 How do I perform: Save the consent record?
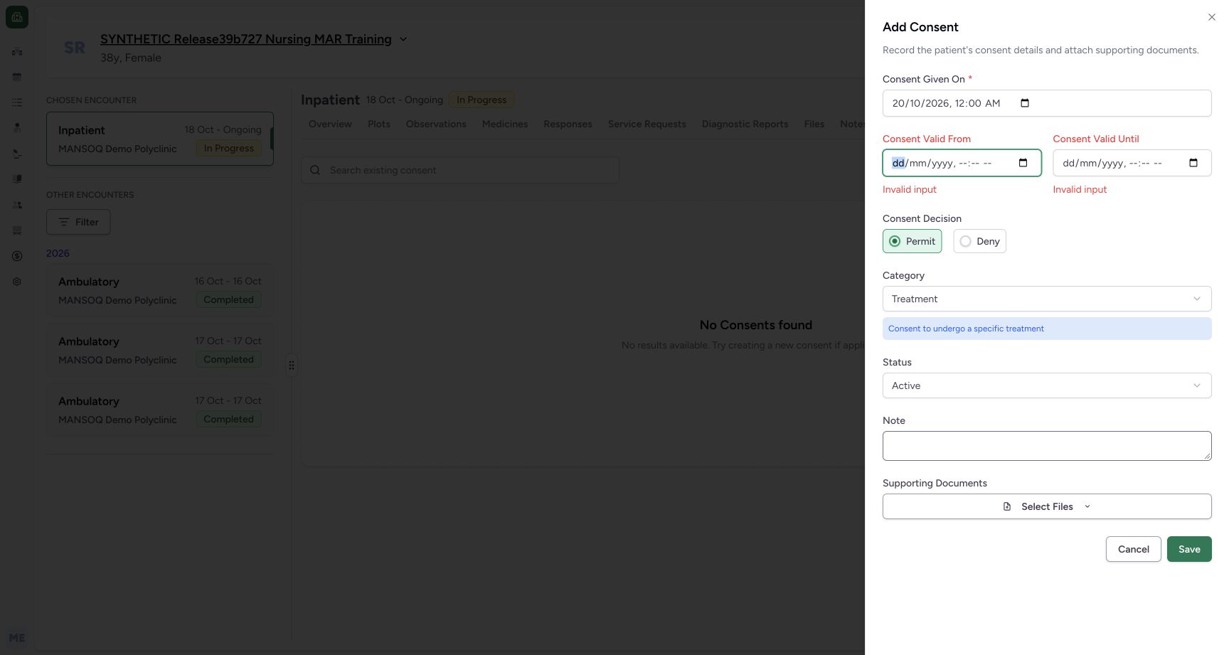(1188, 549)
